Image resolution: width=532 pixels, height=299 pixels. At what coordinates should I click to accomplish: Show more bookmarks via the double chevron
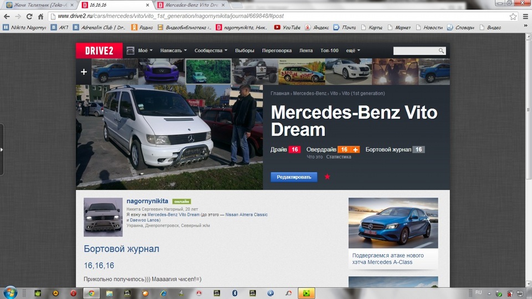(525, 26)
